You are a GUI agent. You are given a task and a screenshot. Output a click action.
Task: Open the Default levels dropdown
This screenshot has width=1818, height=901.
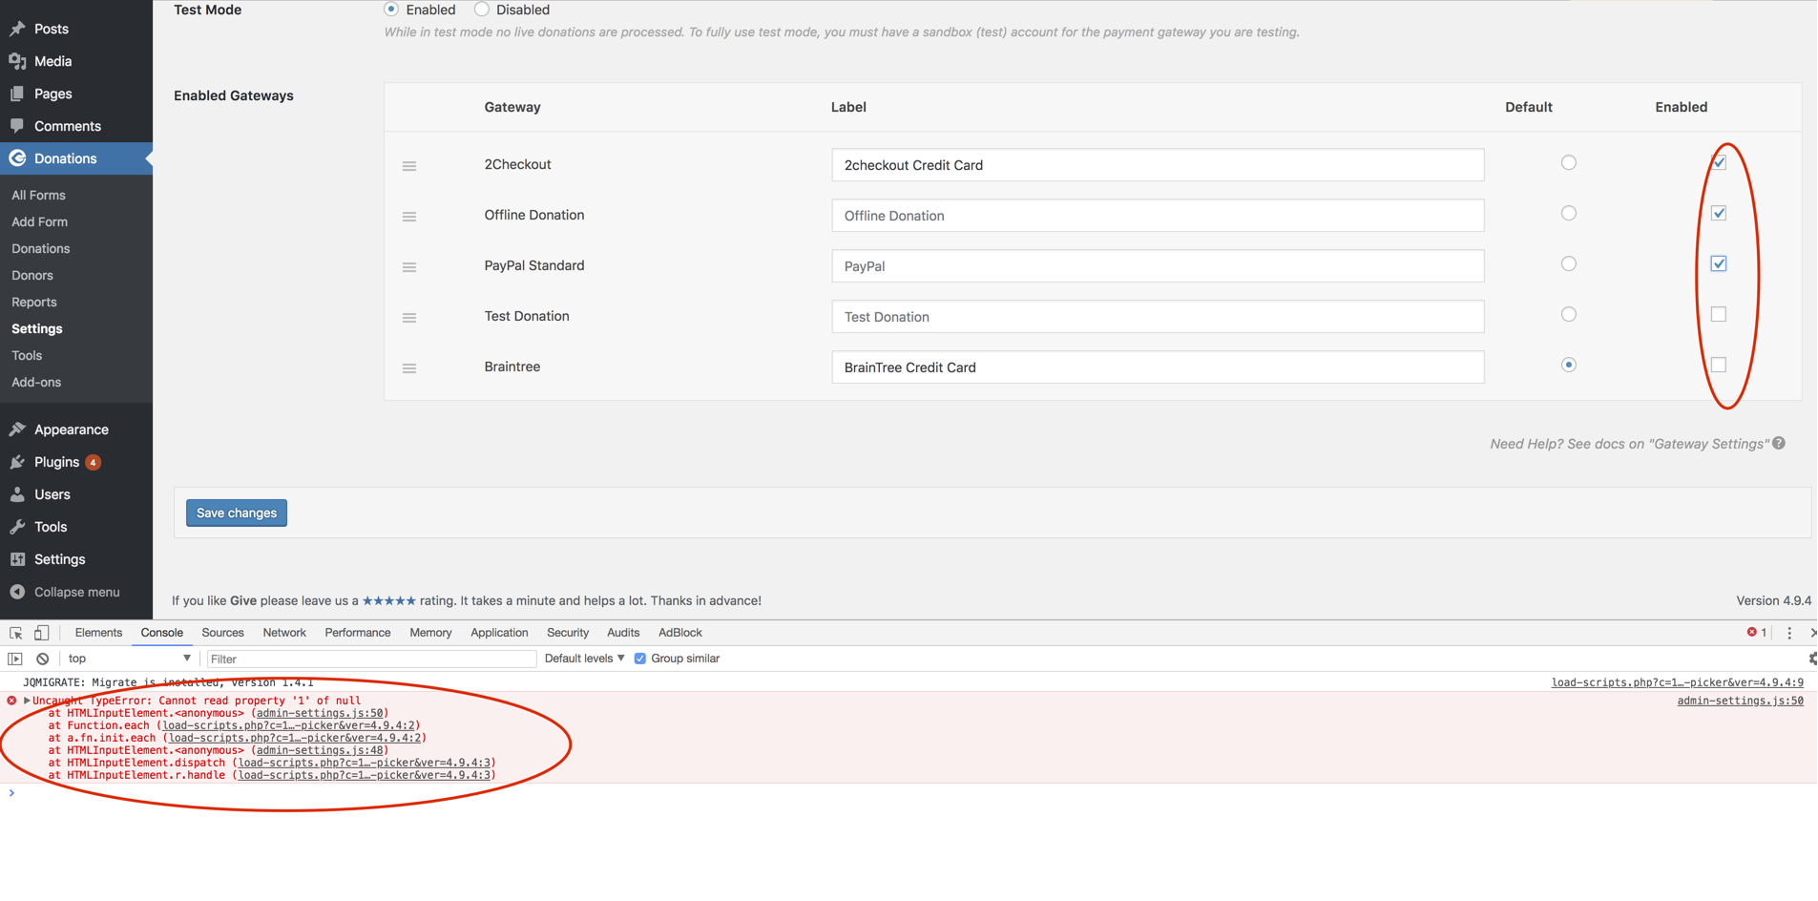584,659
